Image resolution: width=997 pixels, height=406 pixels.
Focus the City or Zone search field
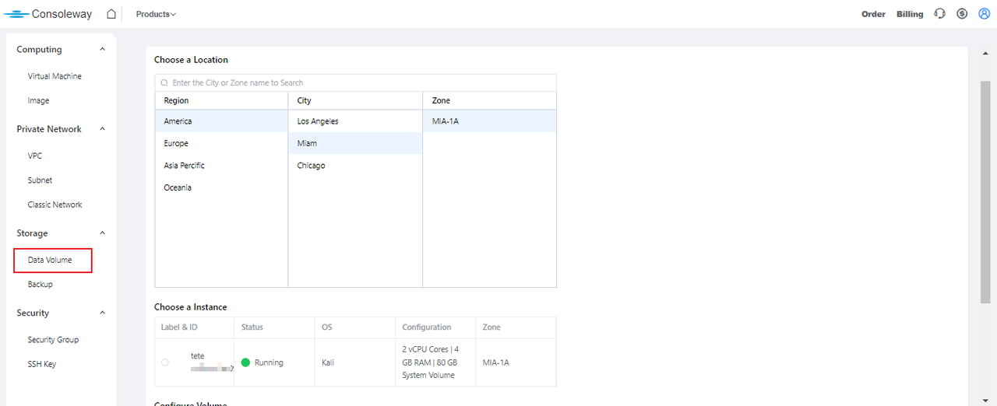[x=358, y=82]
